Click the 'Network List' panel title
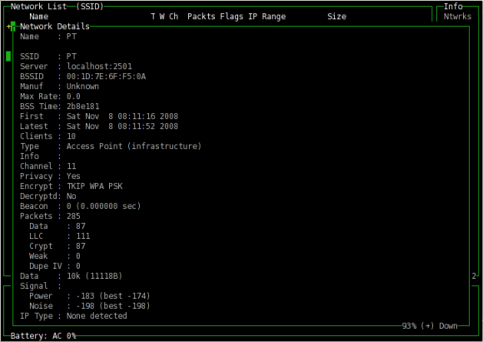The image size is (483, 342). pos(38,7)
